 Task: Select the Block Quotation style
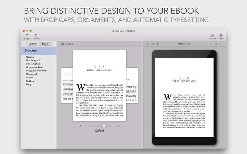pyautogui.click(x=34, y=64)
